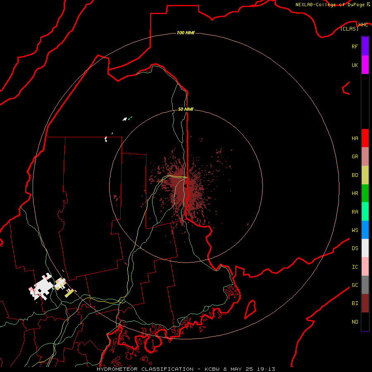The width and height of the screenshot is (372, 372).
Task: Click the small yellow big-drops echo patch
Action: [x=69, y=293]
